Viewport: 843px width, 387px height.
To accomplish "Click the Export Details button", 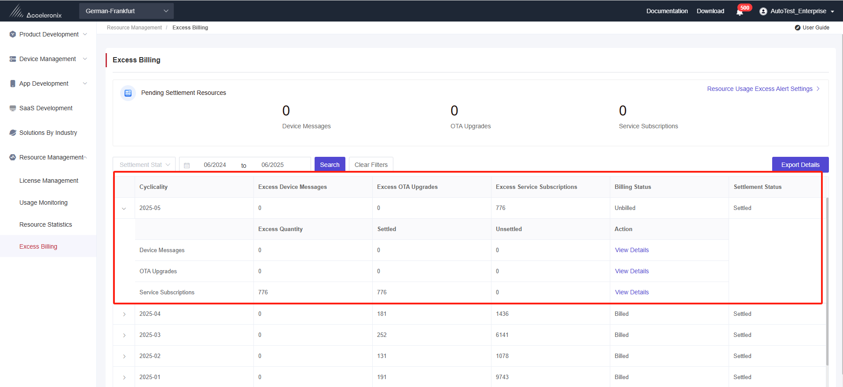I will pos(800,165).
